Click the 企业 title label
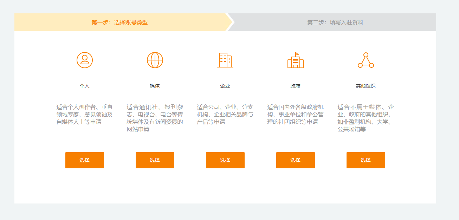459x220 pixels. click(225, 86)
